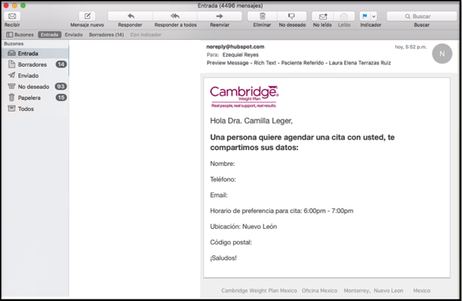Viewport: 462px width, 301px height.
Task: Click the Borradores document icon
Action: click(11, 65)
